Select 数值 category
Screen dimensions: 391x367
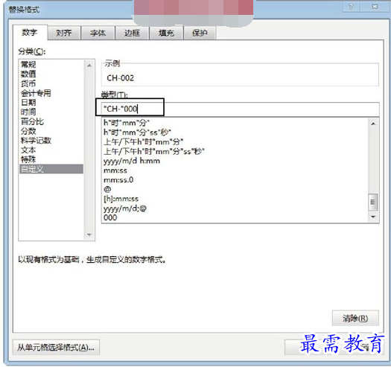[x=51, y=74]
